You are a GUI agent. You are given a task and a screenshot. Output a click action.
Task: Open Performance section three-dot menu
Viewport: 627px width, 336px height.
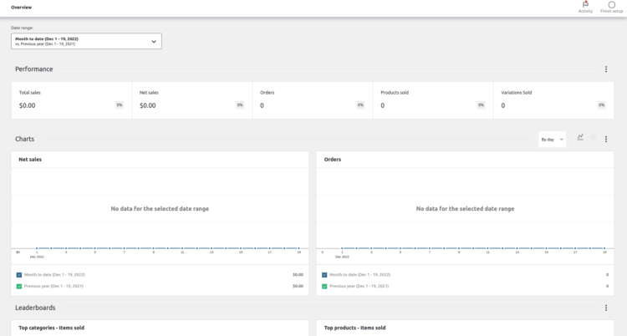coord(606,69)
